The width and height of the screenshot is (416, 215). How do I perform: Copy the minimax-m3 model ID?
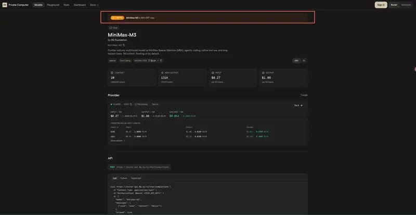[124, 45]
